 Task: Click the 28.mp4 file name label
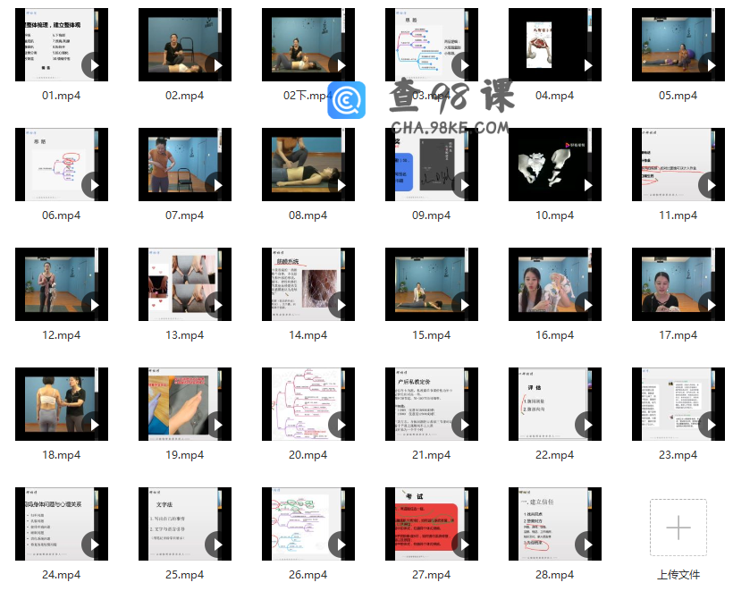[x=554, y=575]
